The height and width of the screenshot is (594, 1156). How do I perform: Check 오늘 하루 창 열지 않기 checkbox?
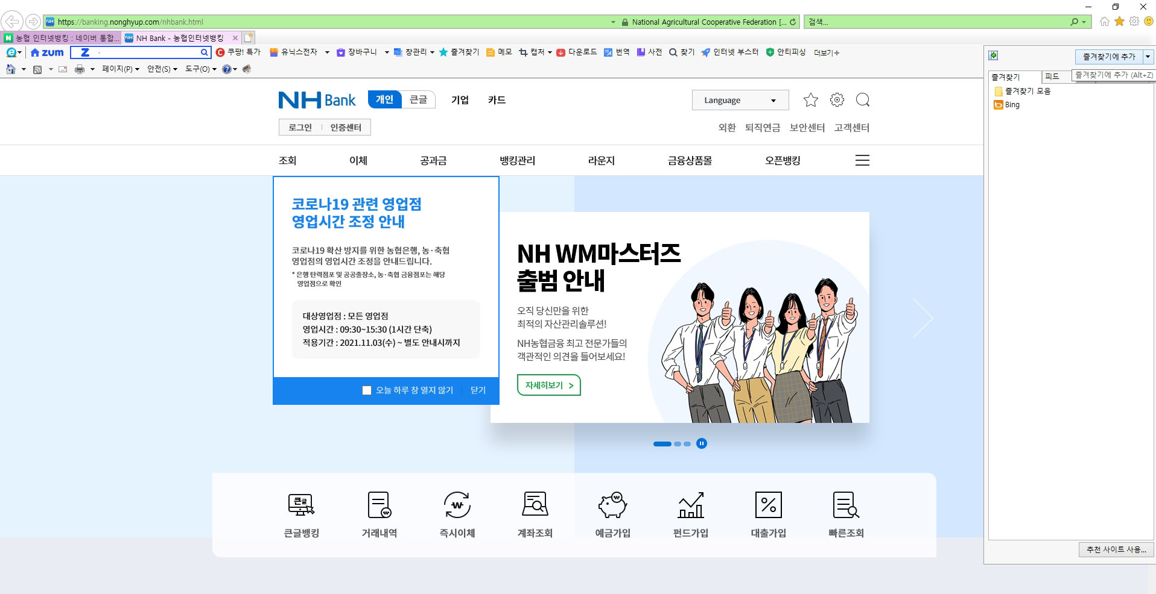(367, 390)
